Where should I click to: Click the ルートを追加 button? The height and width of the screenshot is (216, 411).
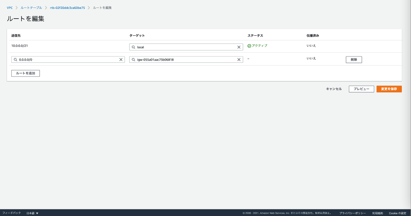point(26,73)
